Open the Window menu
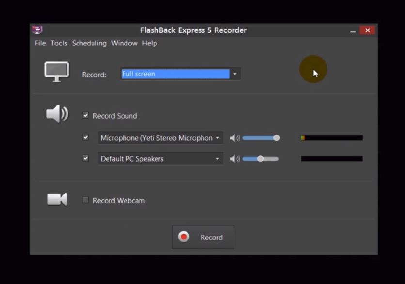The image size is (405, 284). tap(124, 43)
